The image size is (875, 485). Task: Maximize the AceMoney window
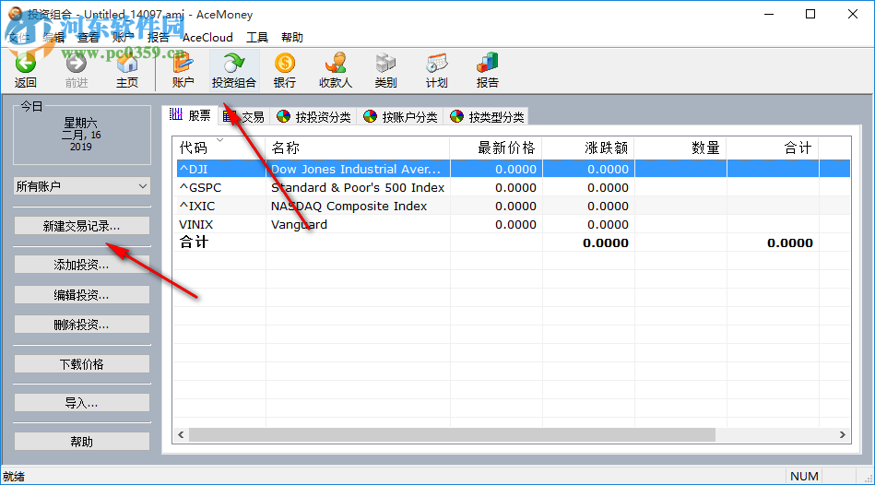tap(810, 15)
